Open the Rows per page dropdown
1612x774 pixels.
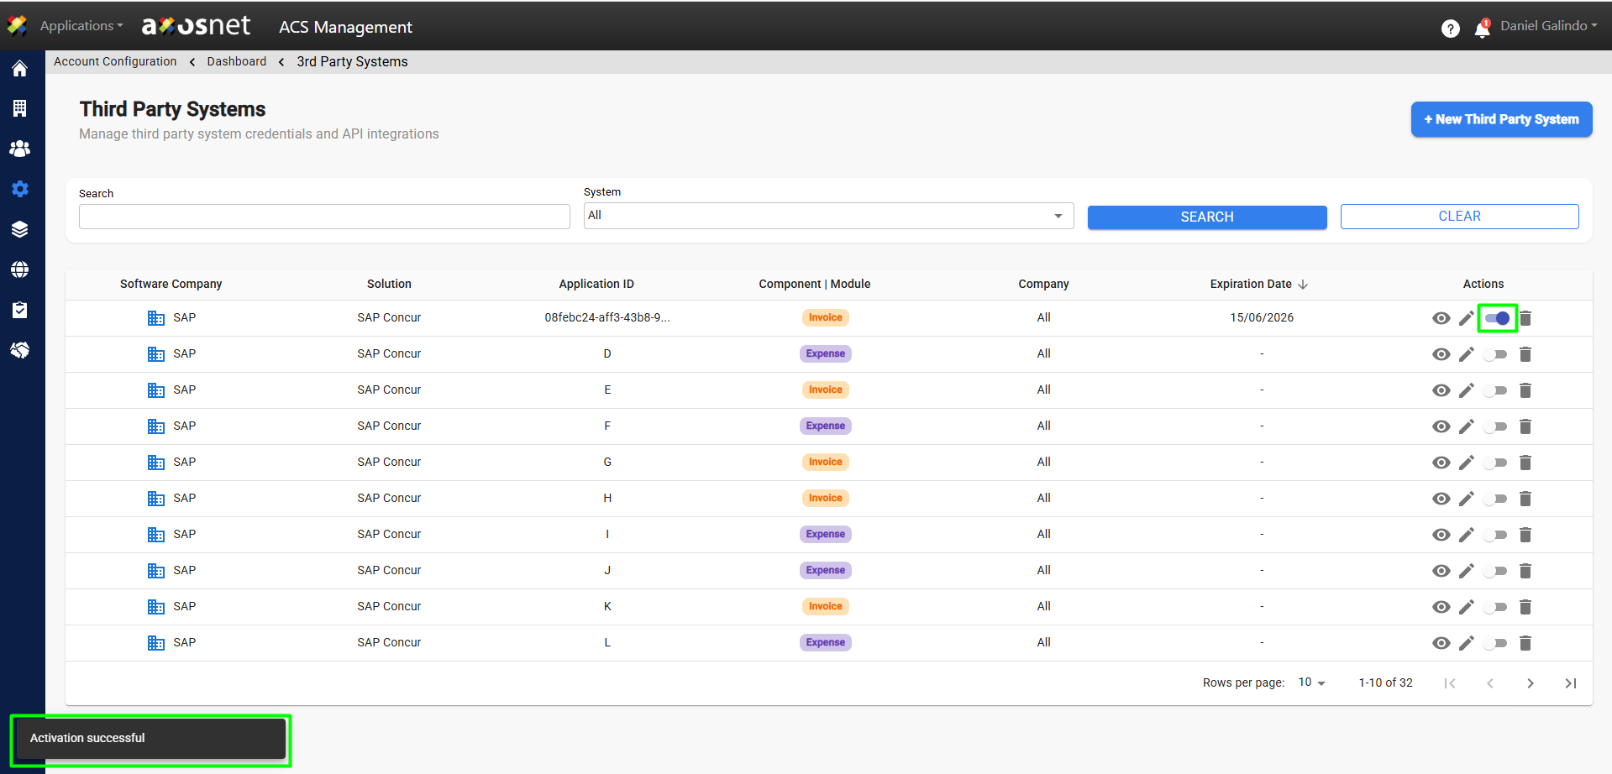click(1311, 682)
